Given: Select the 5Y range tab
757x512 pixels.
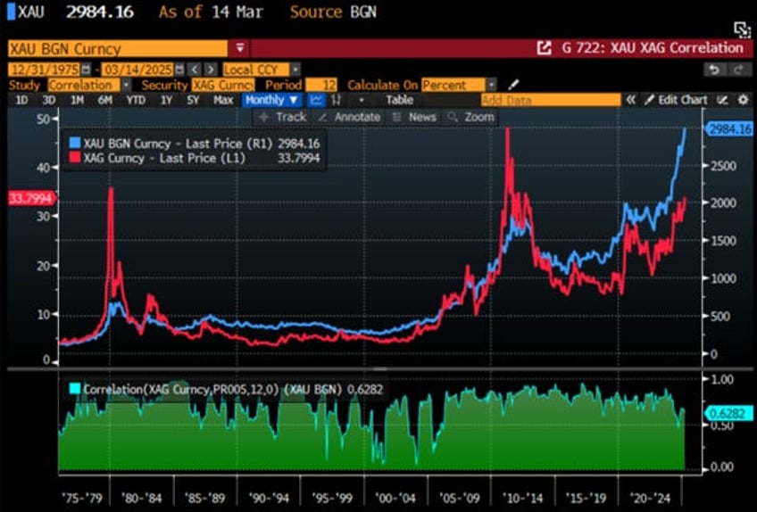Looking at the screenshot, I should 193,100.
